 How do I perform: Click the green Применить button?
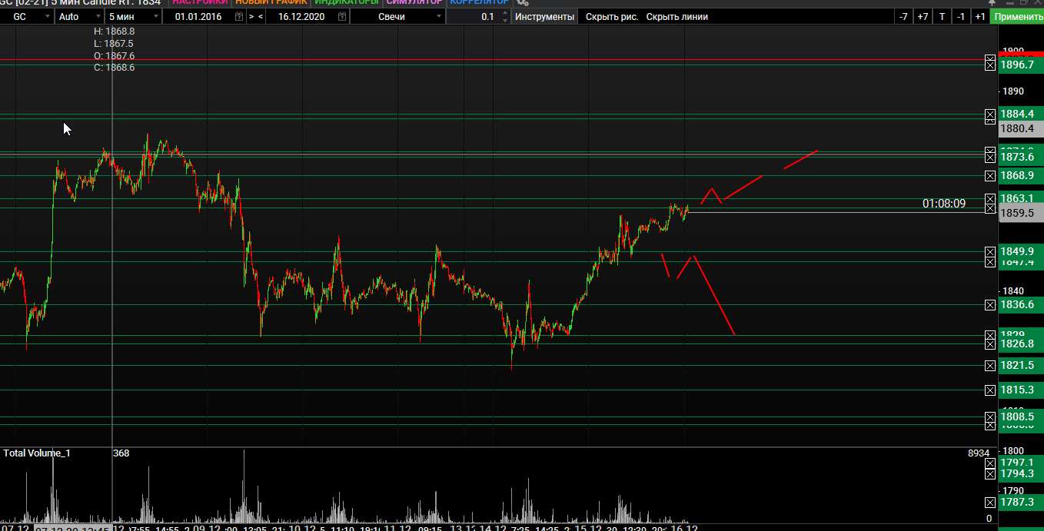click(1016, 16)
